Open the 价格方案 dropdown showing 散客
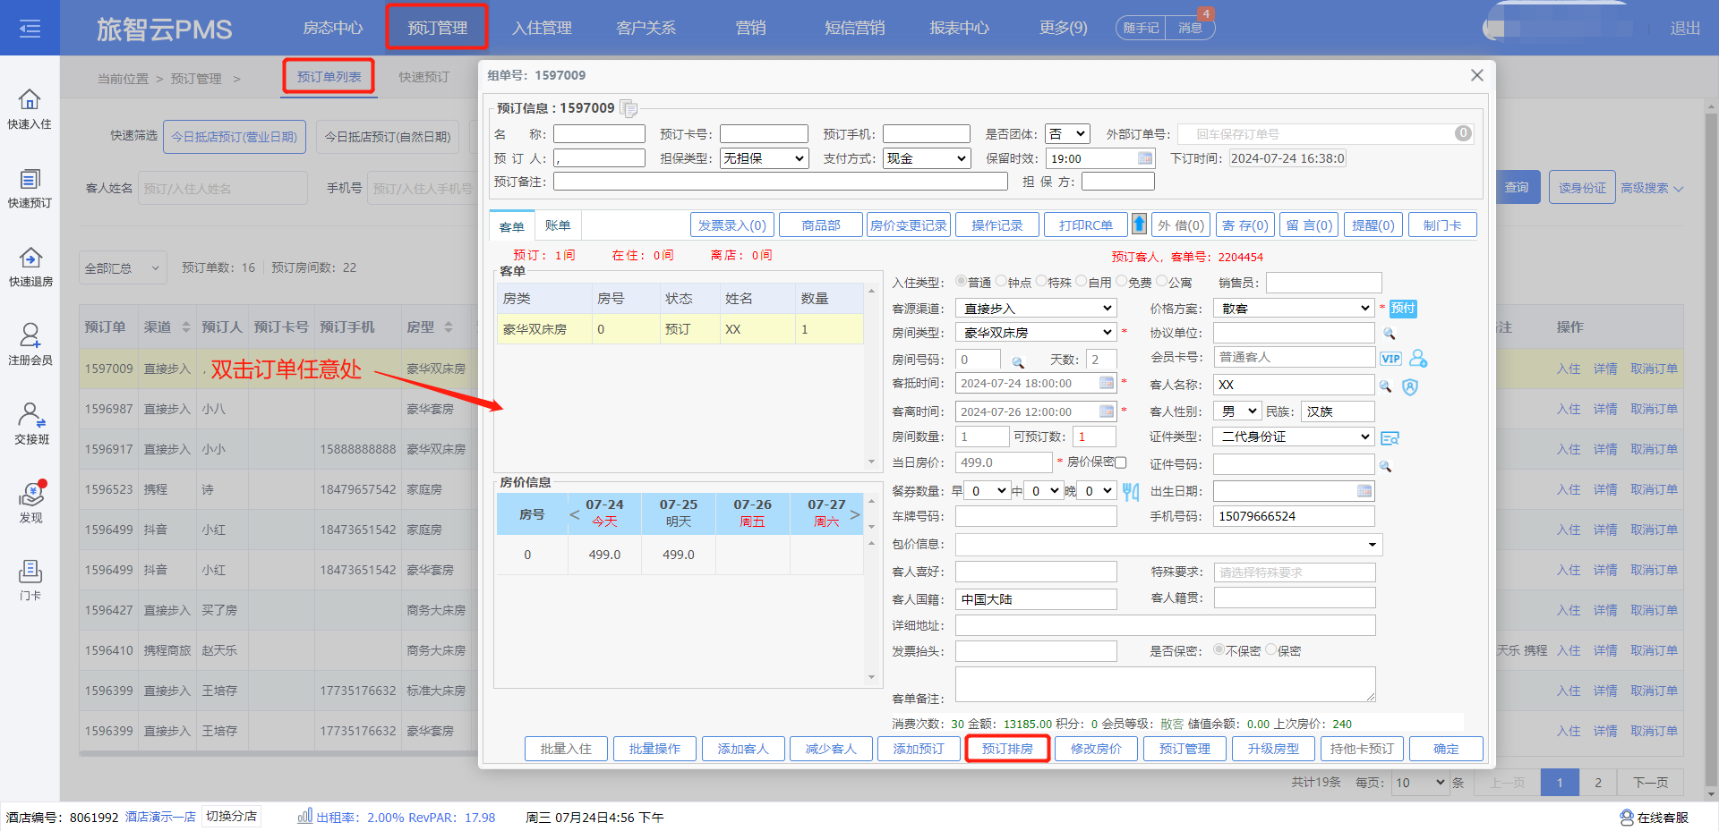 [1294, 308]
